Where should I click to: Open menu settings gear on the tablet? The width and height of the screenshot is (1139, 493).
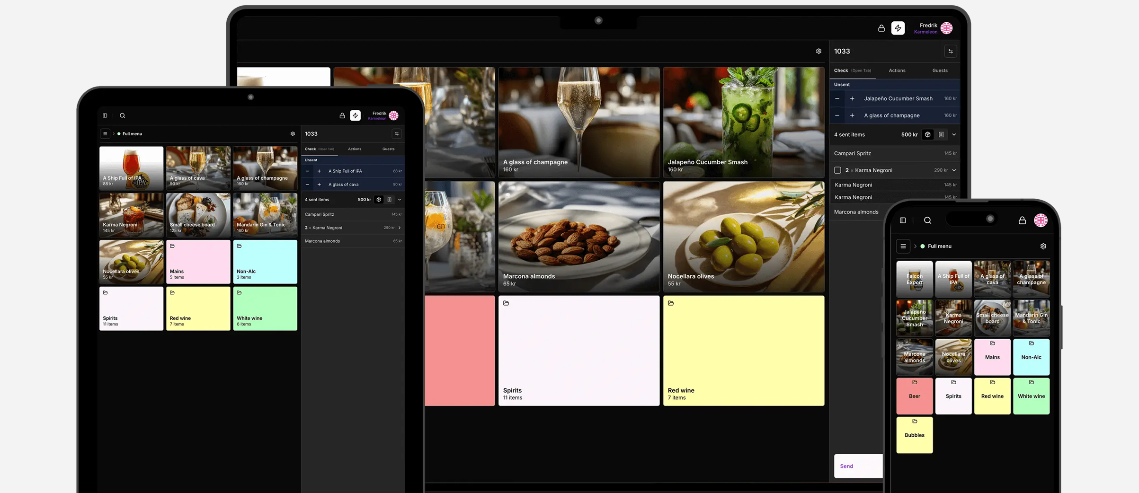click(x=293, y=134)
